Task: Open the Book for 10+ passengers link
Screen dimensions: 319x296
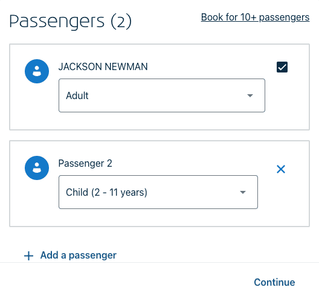Action: pos(255,18)
